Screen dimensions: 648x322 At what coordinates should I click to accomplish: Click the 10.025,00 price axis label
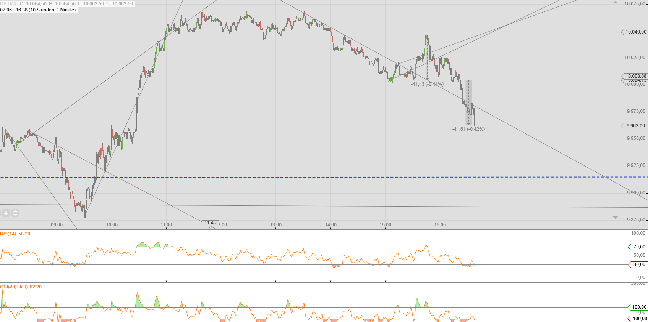tap(635, 58)
